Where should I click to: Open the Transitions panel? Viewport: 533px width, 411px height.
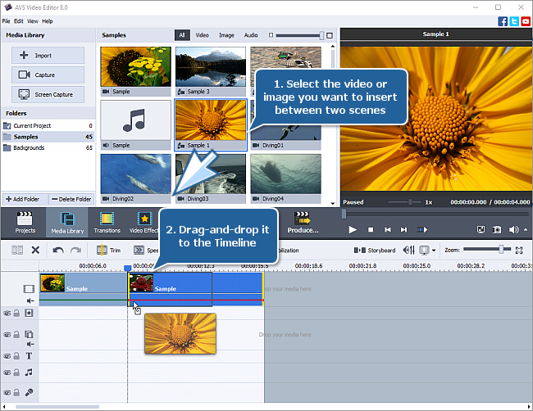(x=107, y=222)
